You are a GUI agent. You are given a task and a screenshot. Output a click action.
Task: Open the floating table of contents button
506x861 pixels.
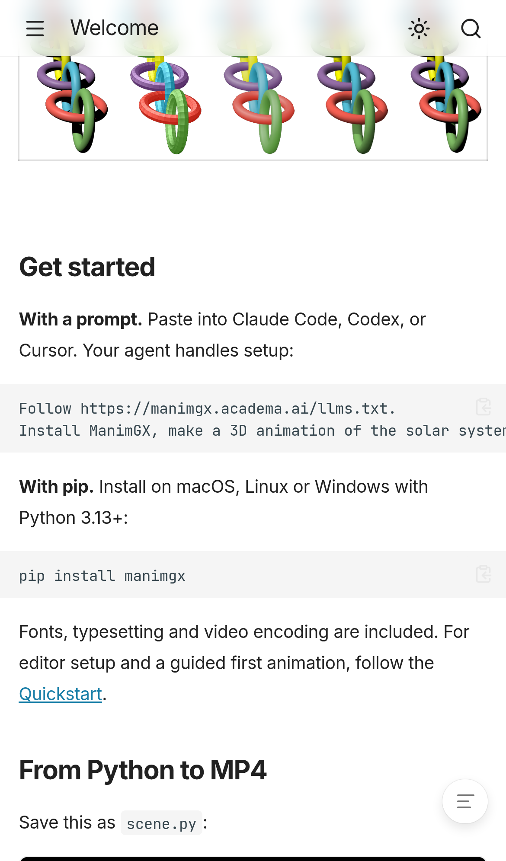pos(465,801)
